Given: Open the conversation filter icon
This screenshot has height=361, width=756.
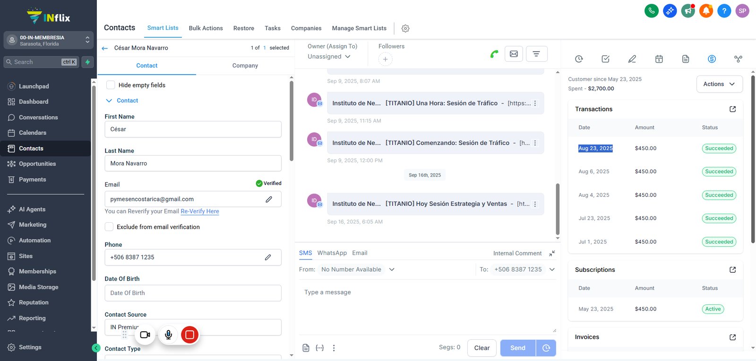Looking at the screenshot, I should [x=536, y=54].
